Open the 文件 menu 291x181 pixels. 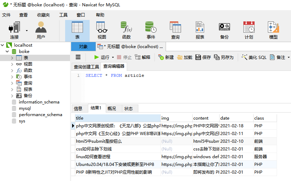6,15
